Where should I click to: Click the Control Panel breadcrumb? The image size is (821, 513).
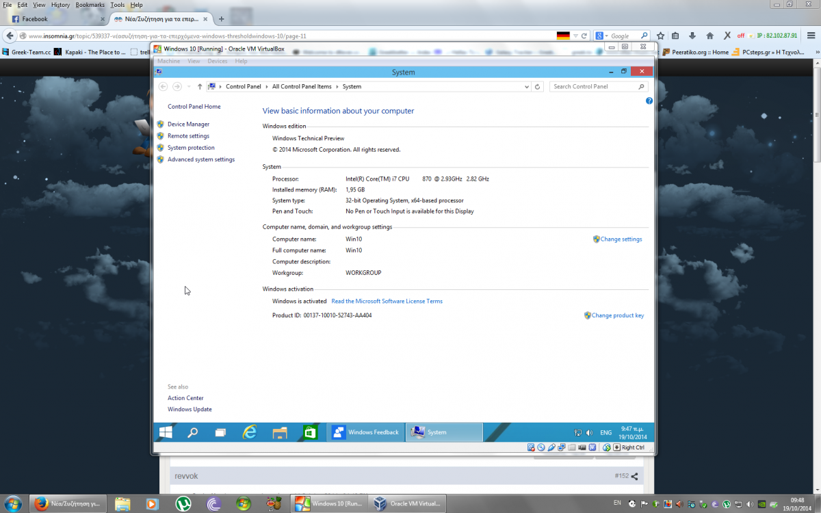(244, 87)
